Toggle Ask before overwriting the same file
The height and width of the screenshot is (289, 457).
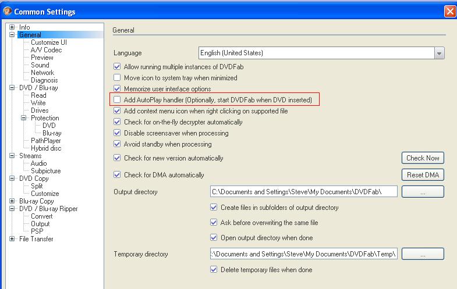pyautogui.click(x=214, y=222)
